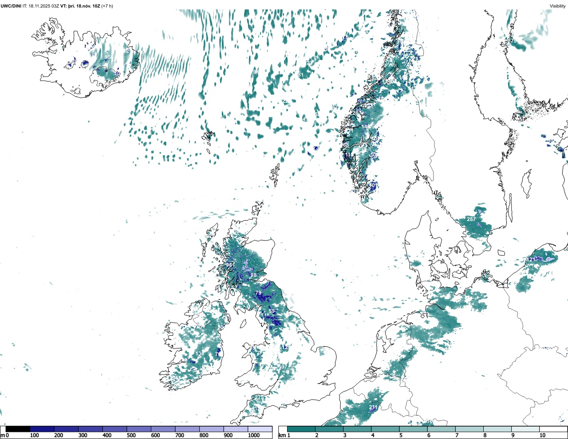Click the 1000 tick label on the metres legend
This screenshot has width=568, height=439.
click(x=253, y=435)
